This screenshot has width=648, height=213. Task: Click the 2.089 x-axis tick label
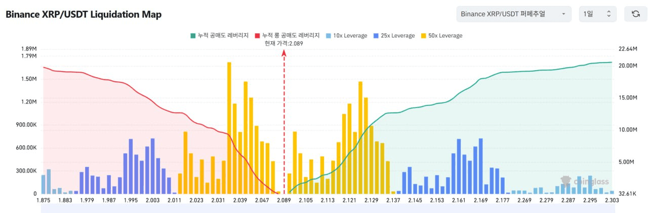point(283,200)
